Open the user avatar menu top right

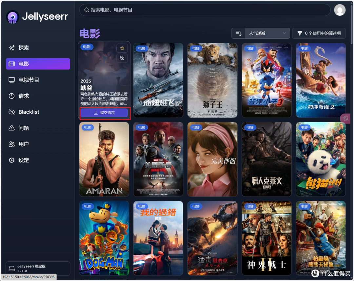tap(340, 10)
